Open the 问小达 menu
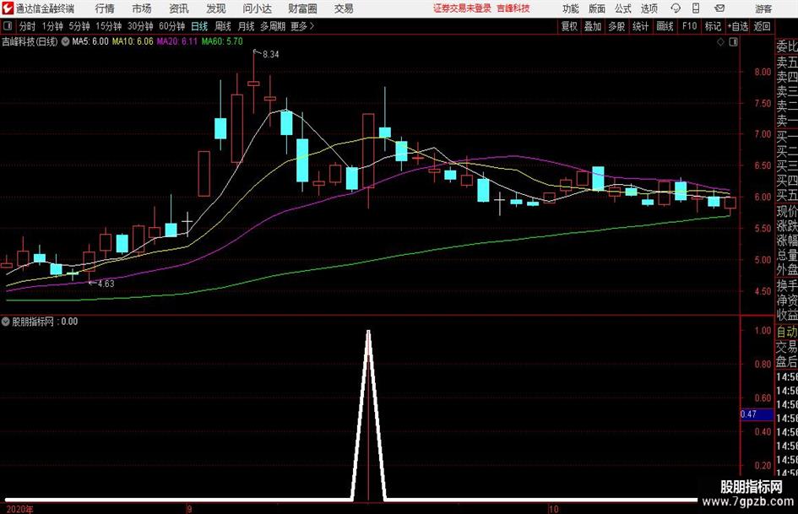The image size is (798, 514). coord(257,8)
